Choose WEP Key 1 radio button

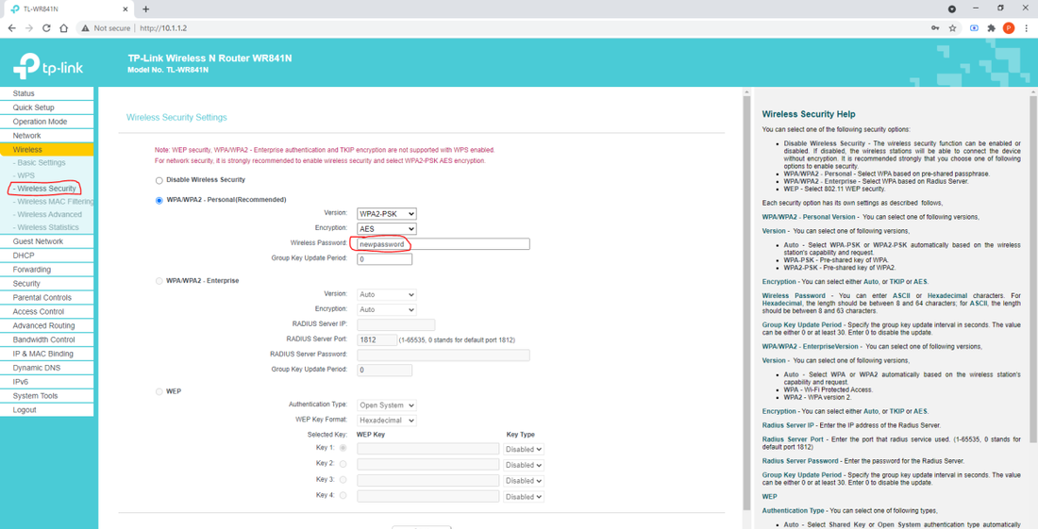343,448
